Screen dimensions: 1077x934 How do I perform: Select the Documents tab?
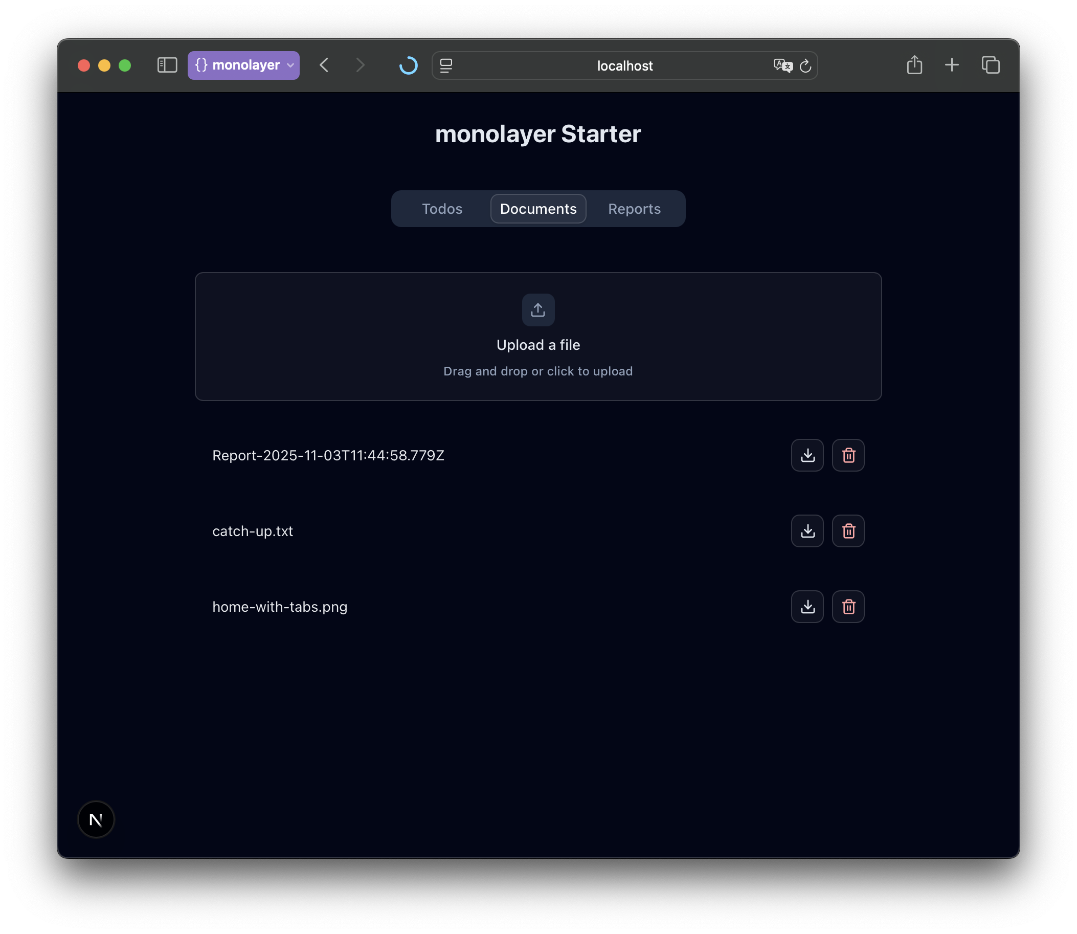pyautogui.click(x=537, y=209)
